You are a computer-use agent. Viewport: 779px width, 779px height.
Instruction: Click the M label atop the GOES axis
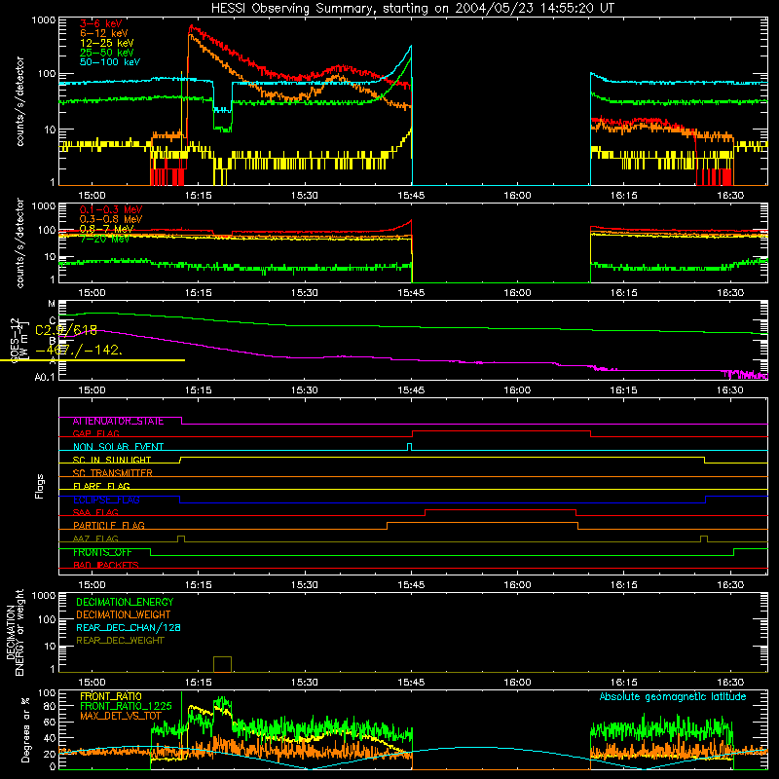pos(52,304)
